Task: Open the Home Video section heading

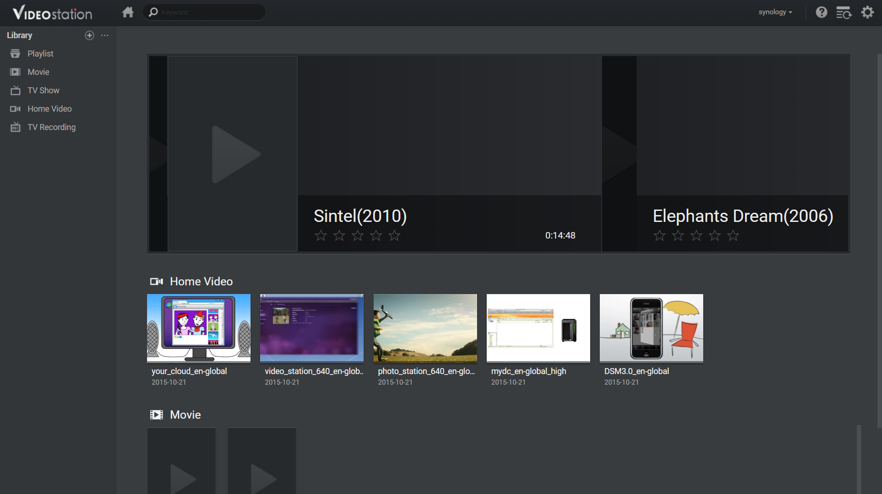Action: coord(201,281)
